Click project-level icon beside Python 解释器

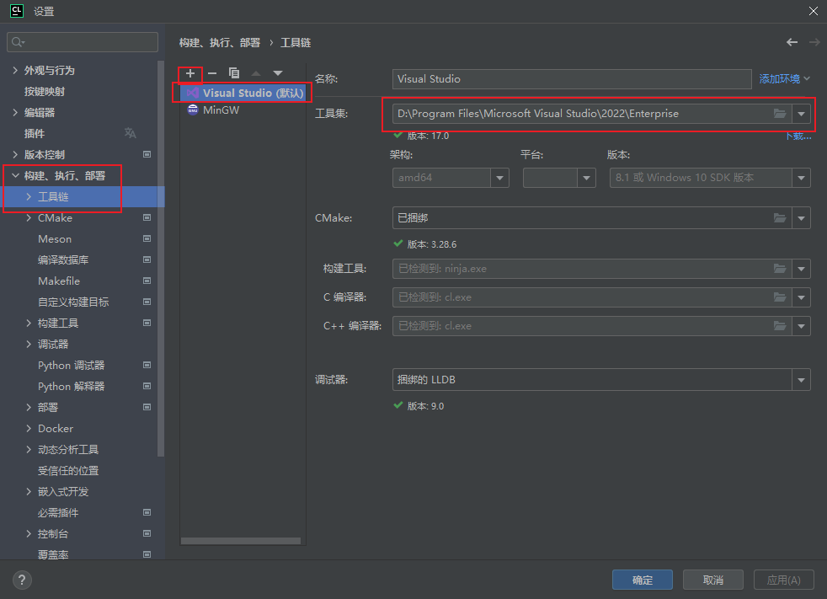coord(147,387)
